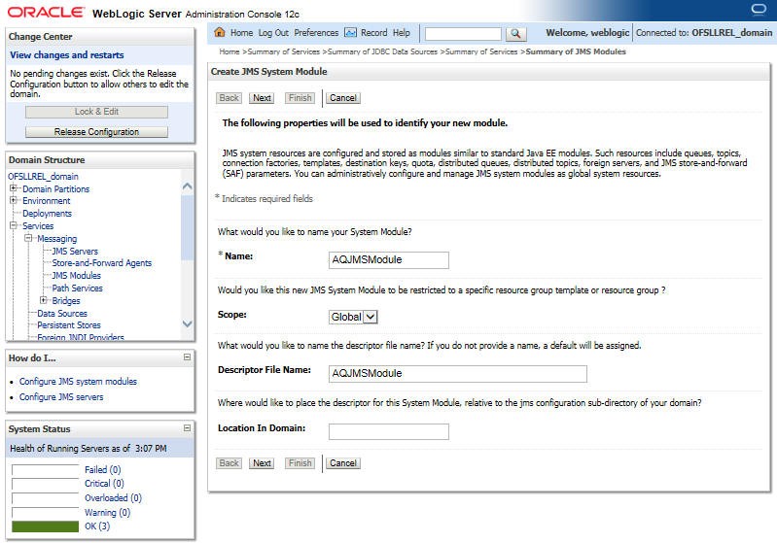Click the Oracle icon at top right

tap(759, 9)
